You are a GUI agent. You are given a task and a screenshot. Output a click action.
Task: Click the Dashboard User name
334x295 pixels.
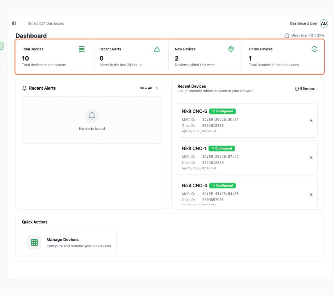[304, 23]
